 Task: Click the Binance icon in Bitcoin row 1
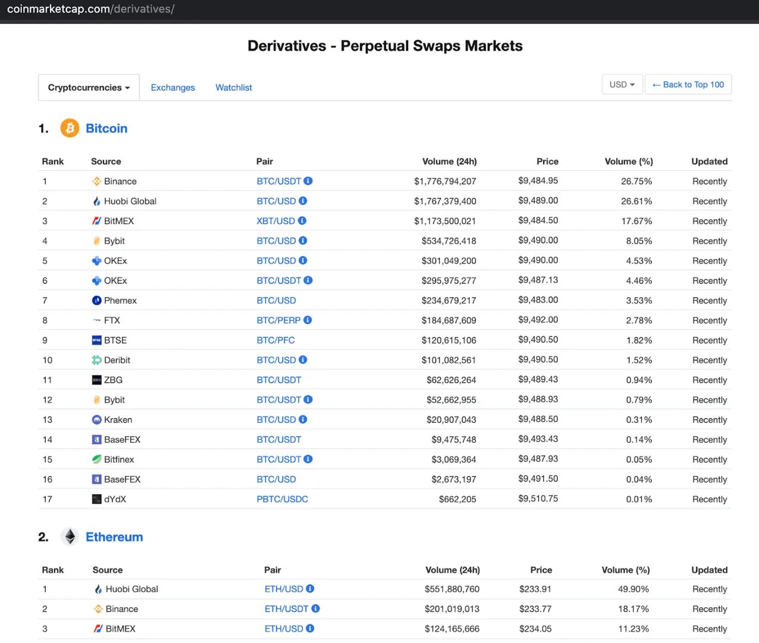(x=97, y=181)
